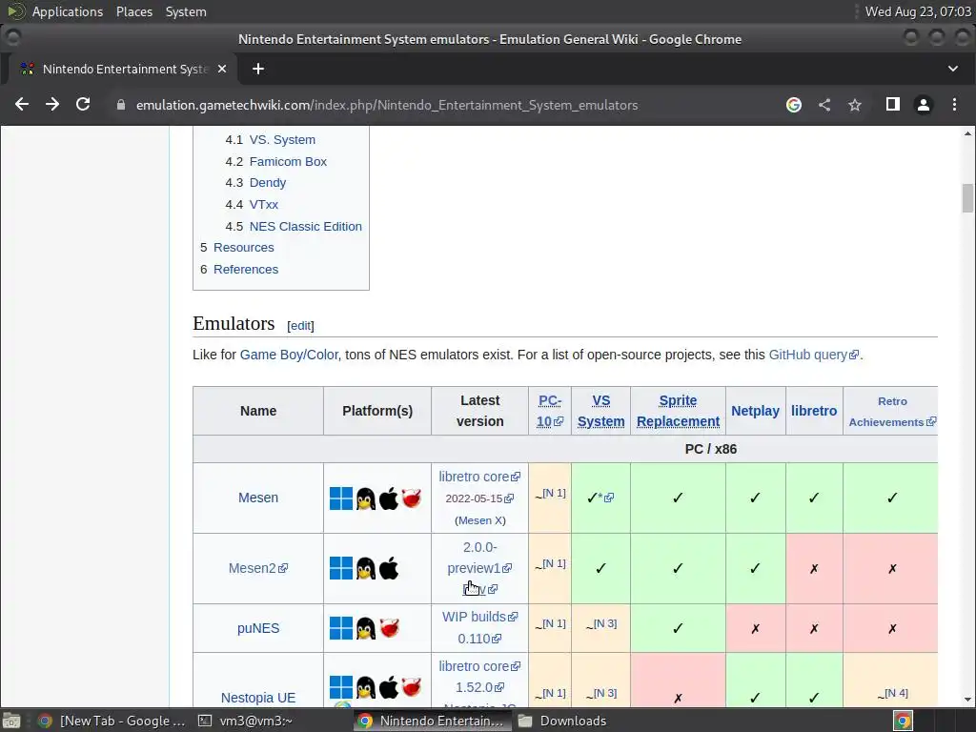
Task: Click the address bar URL field
Action: 387,105
